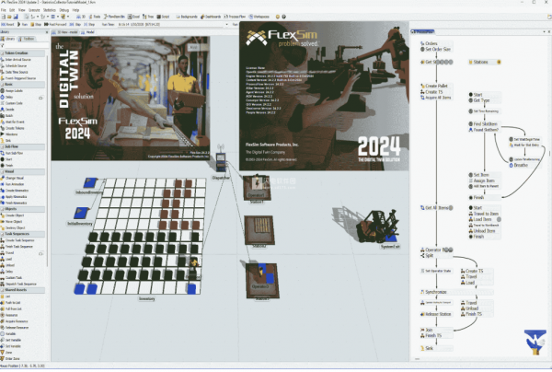The height and width of the screenshot is (372, 552).
Task: Open the Excel interface button
Action: tap(133, 17)
